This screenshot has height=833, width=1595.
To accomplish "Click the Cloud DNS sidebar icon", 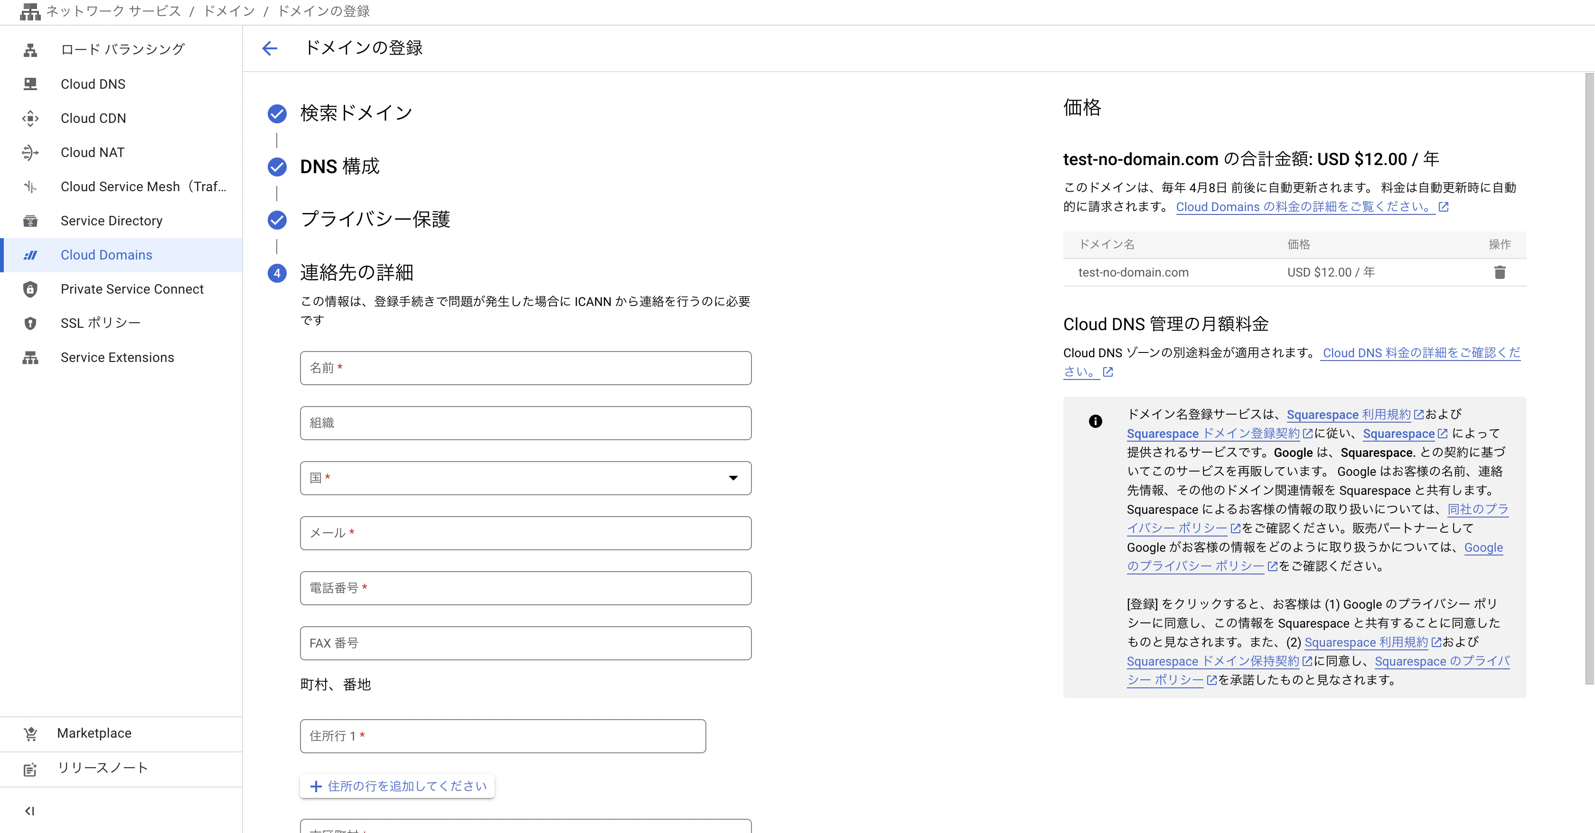I will 30,83.
